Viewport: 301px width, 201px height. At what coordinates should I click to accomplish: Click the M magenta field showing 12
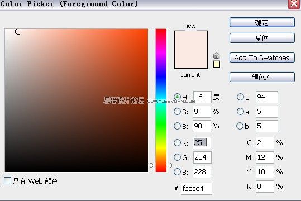point(265,157)
